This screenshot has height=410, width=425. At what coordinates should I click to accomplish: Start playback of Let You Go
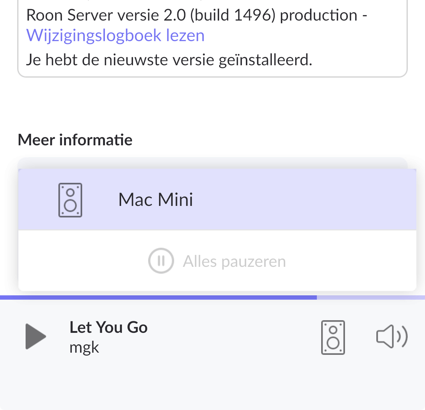point(36,336)
